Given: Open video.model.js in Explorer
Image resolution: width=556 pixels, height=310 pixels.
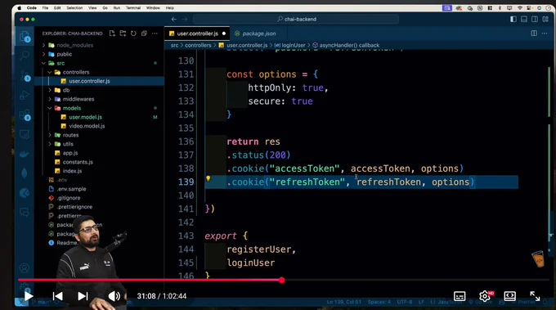Looking at the screenshot, I should click(x=87, y=126).
